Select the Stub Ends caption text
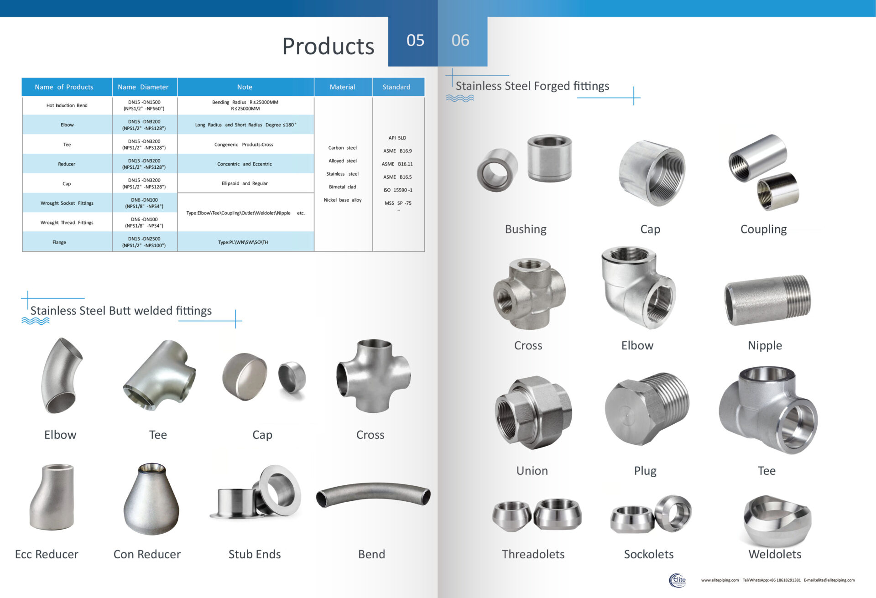The width and height of the screenshot is (876, 598). point(255,554)
